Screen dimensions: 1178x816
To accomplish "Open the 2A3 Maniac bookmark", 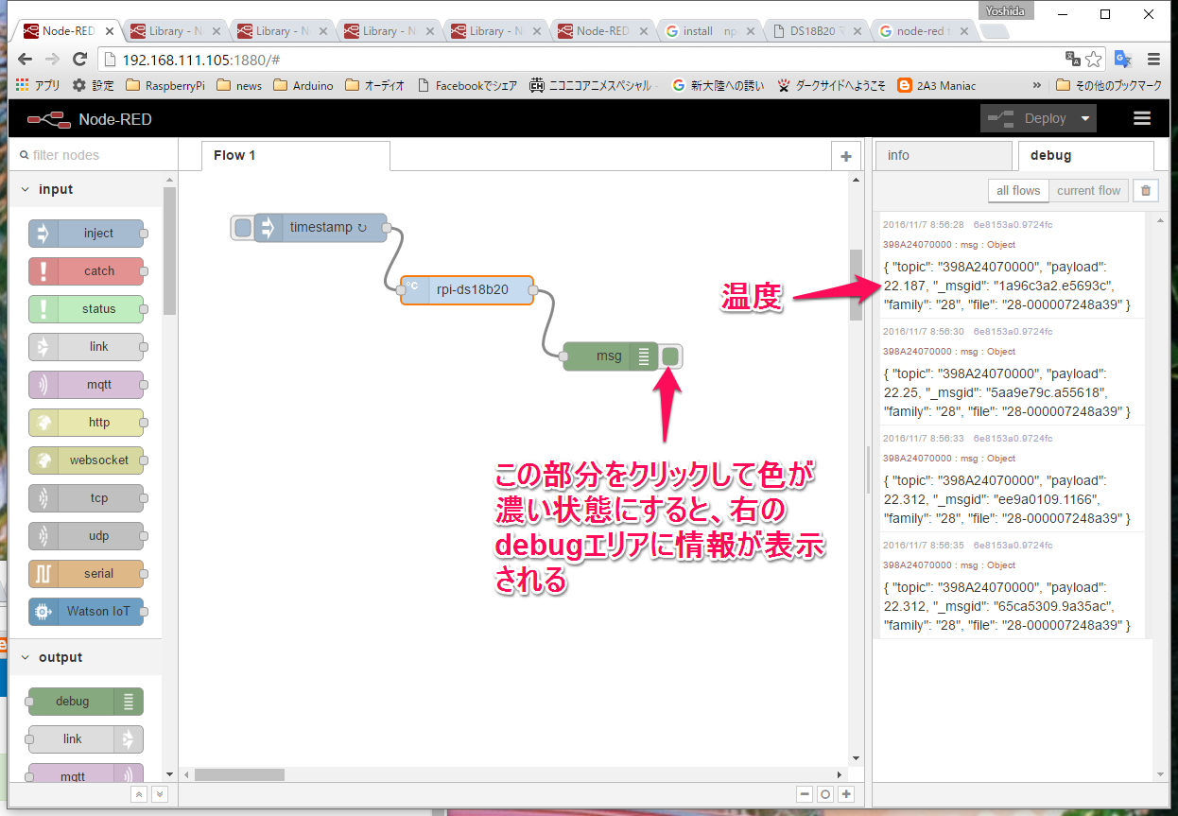I will (x=935, y=85).
